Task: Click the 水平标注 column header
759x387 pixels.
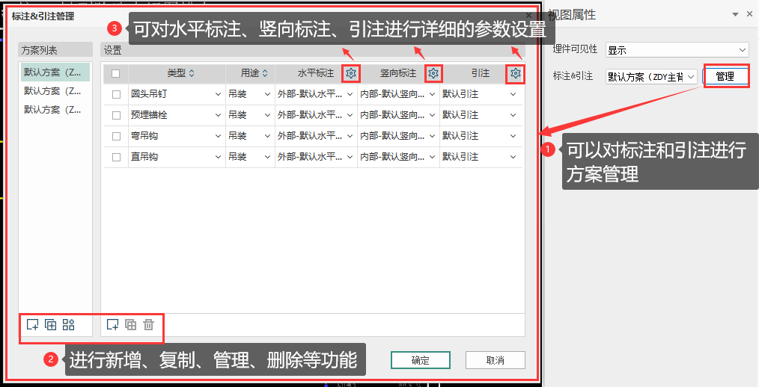Action: (316, 73)
